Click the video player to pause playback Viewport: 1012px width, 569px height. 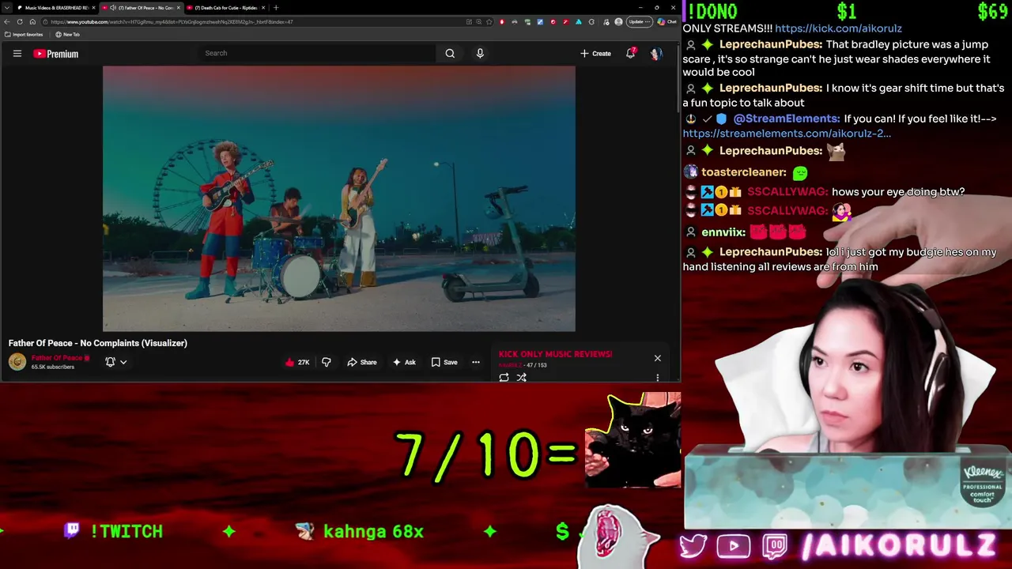point(338,198)
